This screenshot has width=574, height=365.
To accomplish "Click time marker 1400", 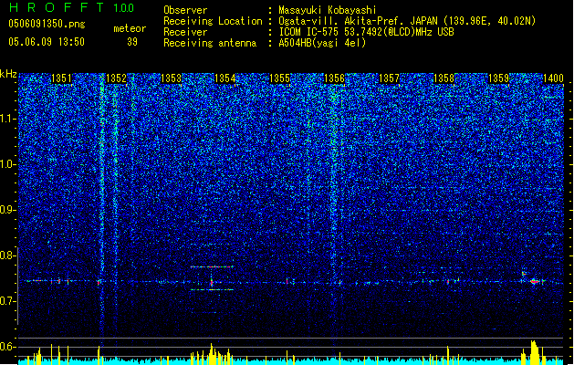I will pos(553,78).
